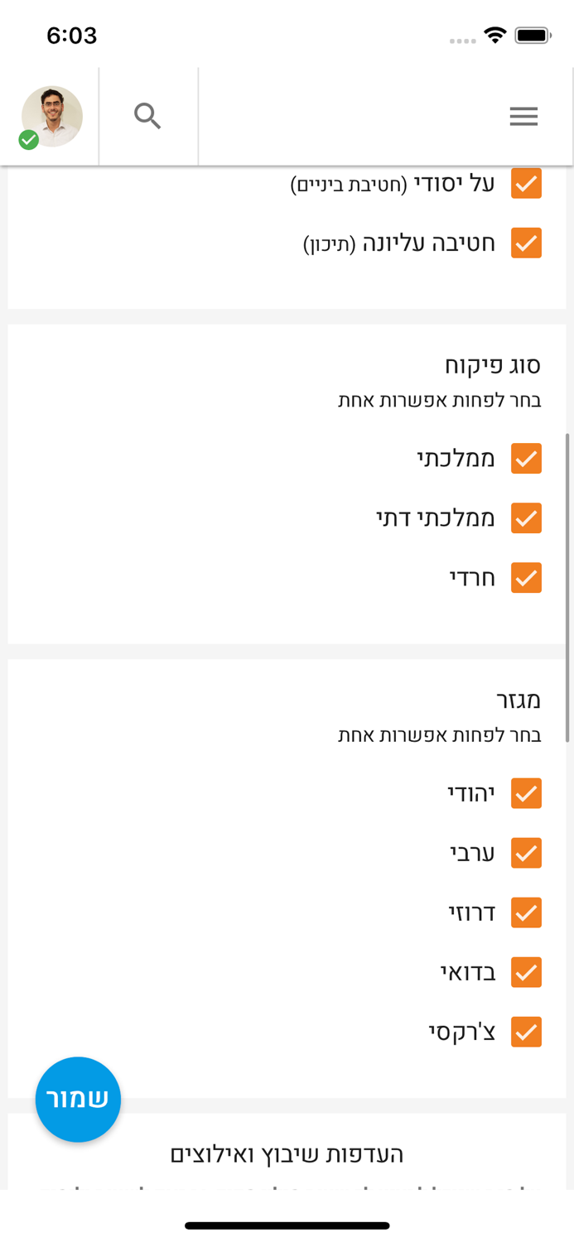574x1242 pixels.
Task: Uncheck the ממלכתי checkbox
Action: pos(526,458)
